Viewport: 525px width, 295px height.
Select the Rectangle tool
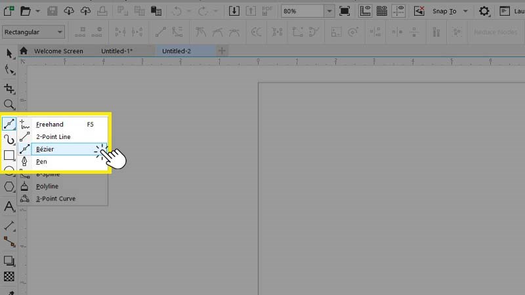pos(9,155)
